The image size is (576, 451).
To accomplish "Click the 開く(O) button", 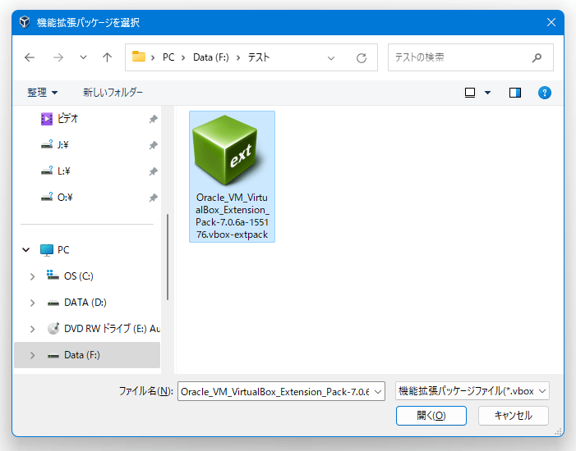I will click(431, 416).
